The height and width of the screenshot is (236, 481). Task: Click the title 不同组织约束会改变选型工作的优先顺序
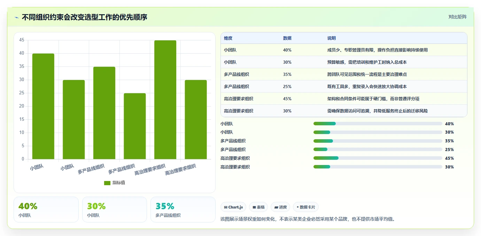(x=85, y=17)
